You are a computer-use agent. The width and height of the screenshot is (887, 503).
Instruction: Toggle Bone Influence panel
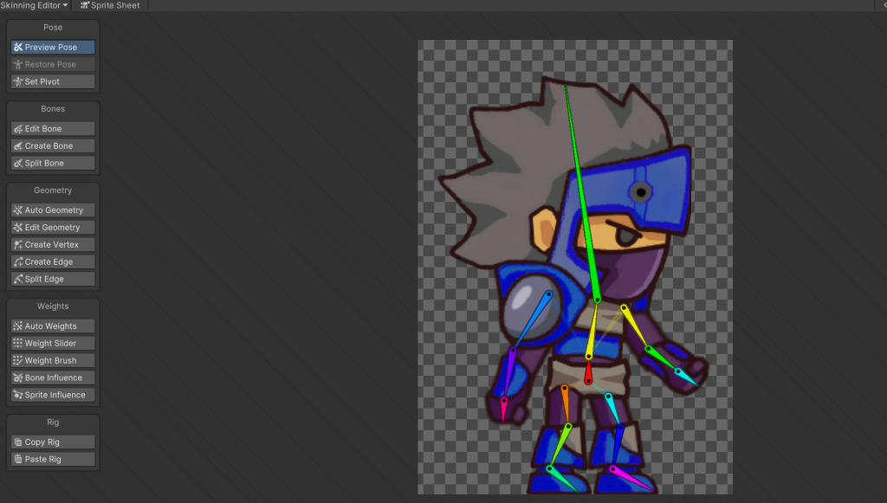(x=53, y=378)
